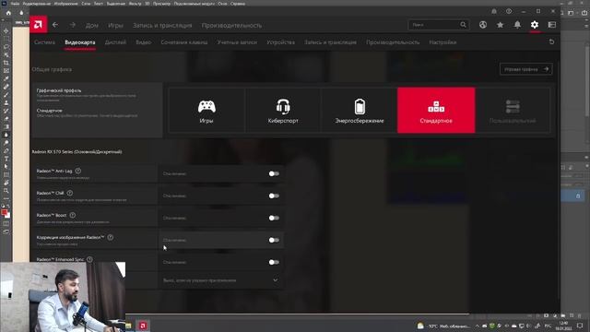Open Photoshop Фильтр menu
590x332 pixels.
(x=136, y=4)
